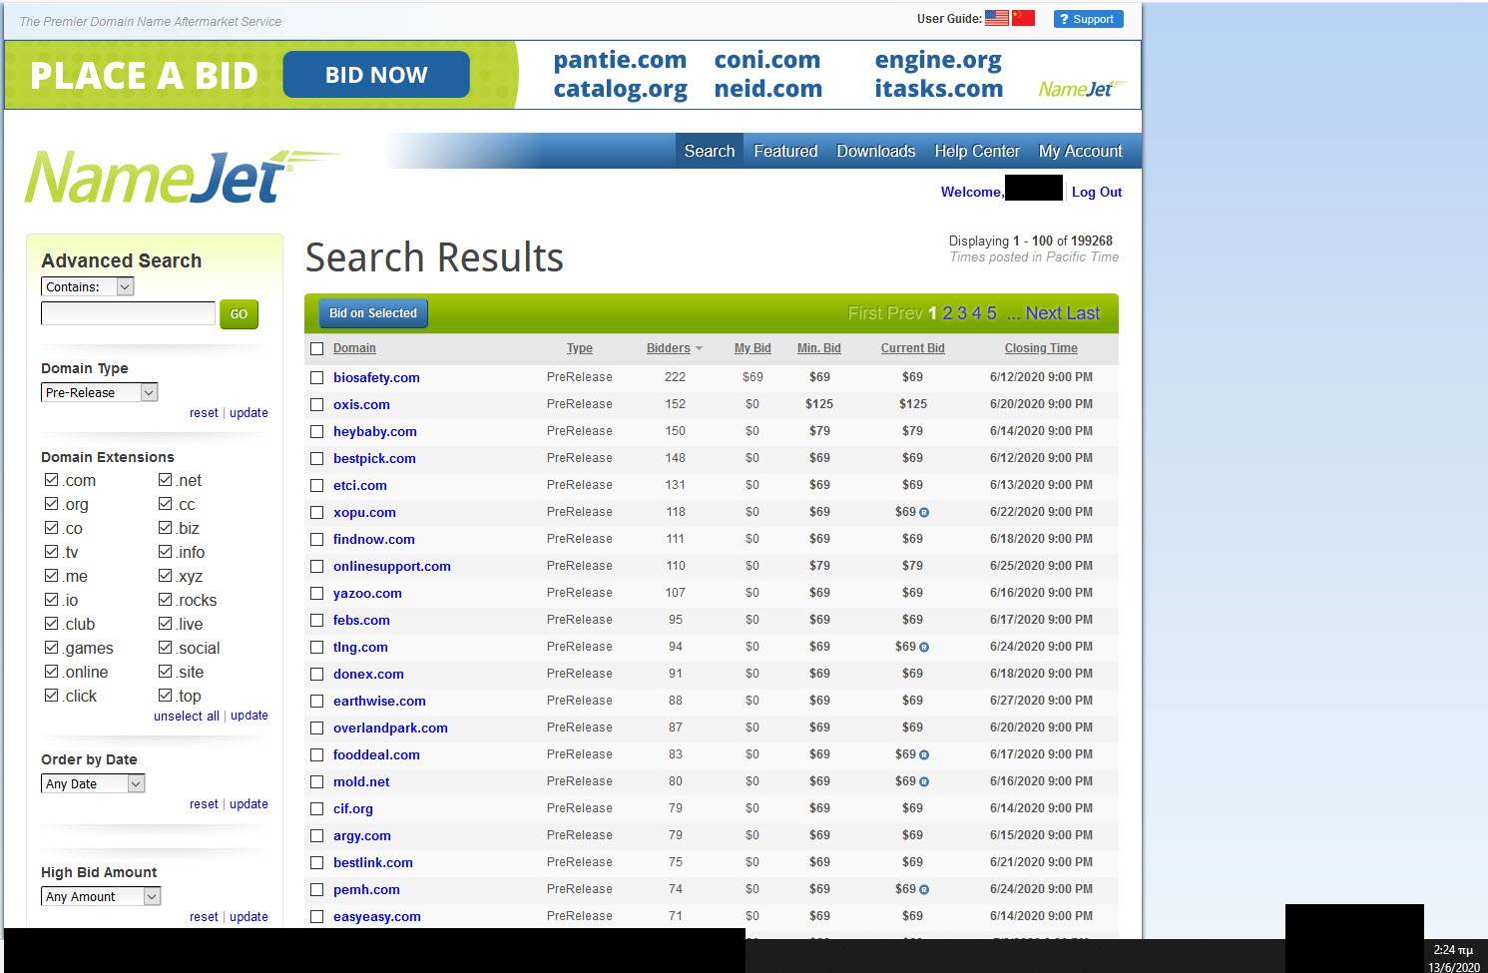Click the reserve icon next to pemh.com bid
Viewport: 1488px width, 973px height.
coord(924,889)
